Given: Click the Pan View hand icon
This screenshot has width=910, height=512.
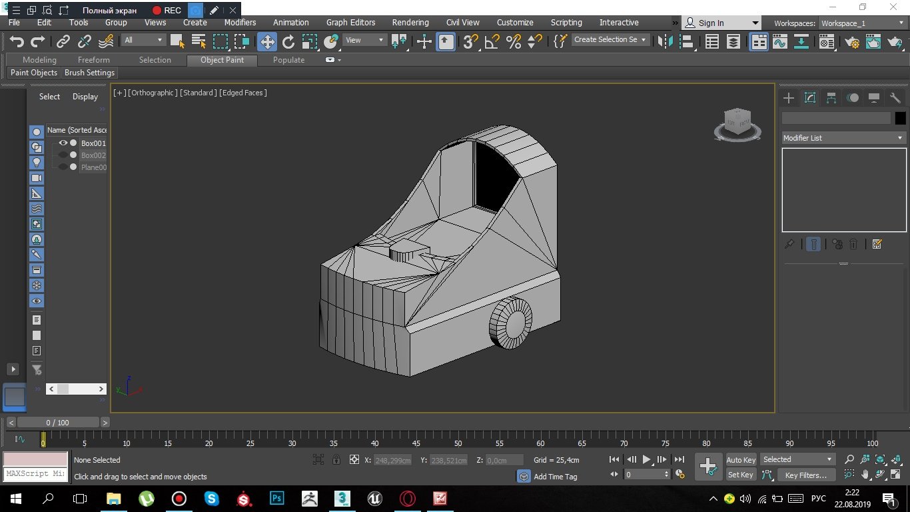Looking at the screenshot, I should 865,475.
